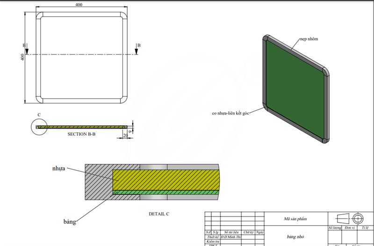Click the 'Thiết kế' row label

(213, 237)
